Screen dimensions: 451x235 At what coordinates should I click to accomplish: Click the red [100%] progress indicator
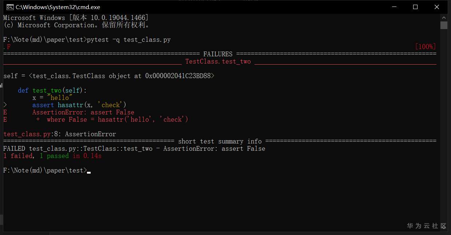425,47
